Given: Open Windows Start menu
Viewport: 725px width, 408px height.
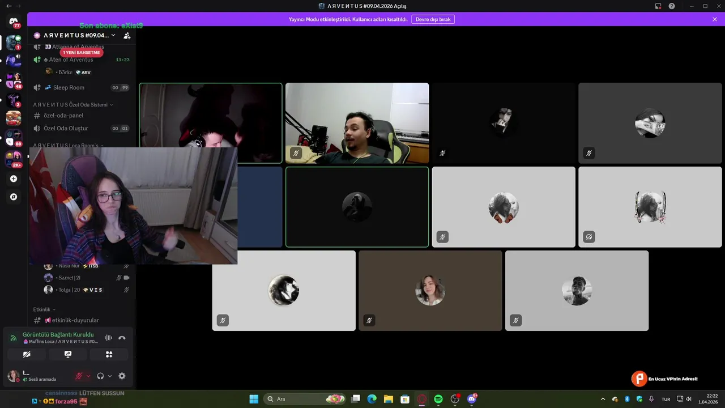Looking at the screenshot, I should coord(254,399).
